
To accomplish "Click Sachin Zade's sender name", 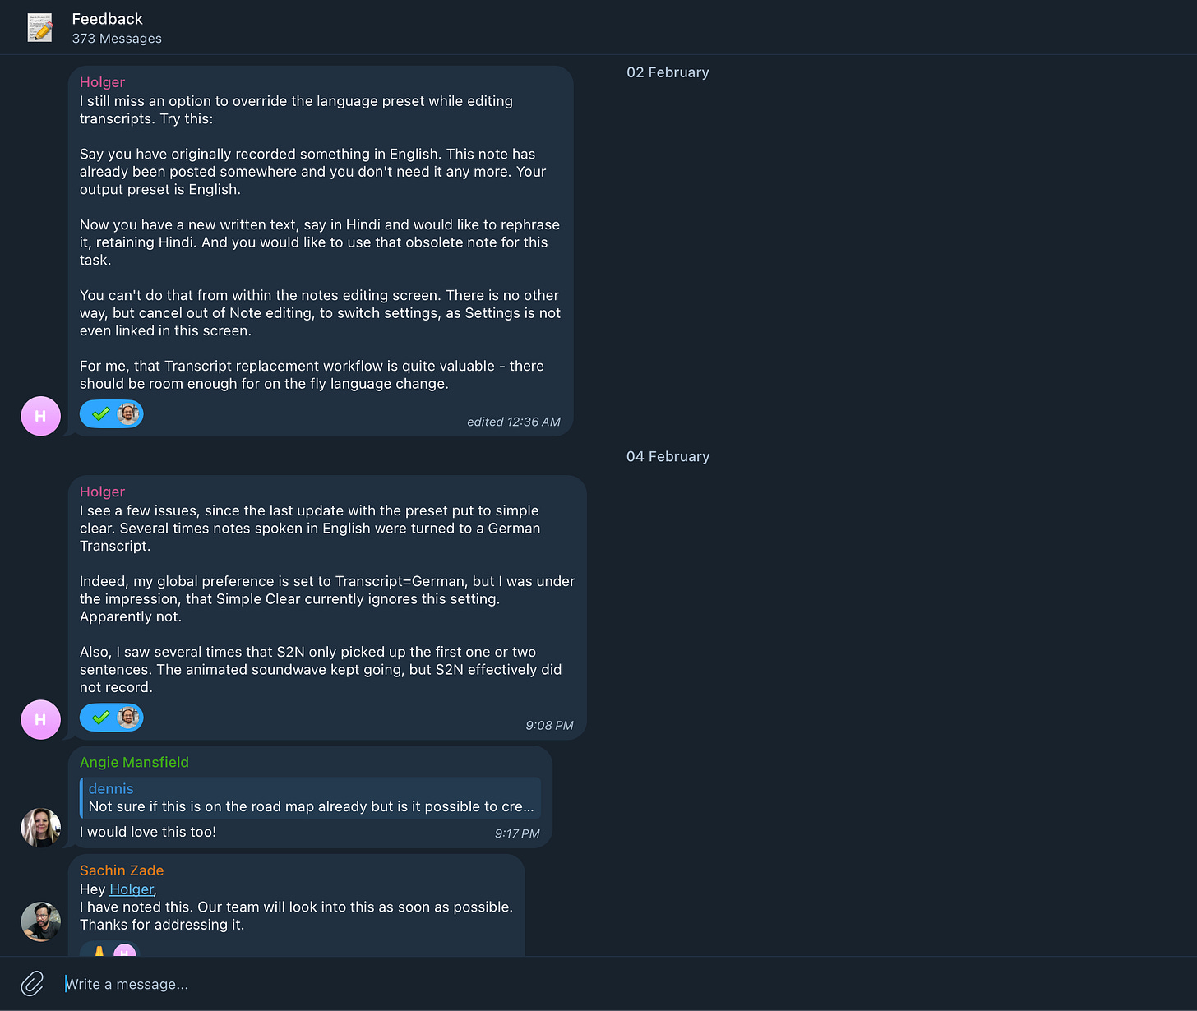I will click(x=122, y=870).
